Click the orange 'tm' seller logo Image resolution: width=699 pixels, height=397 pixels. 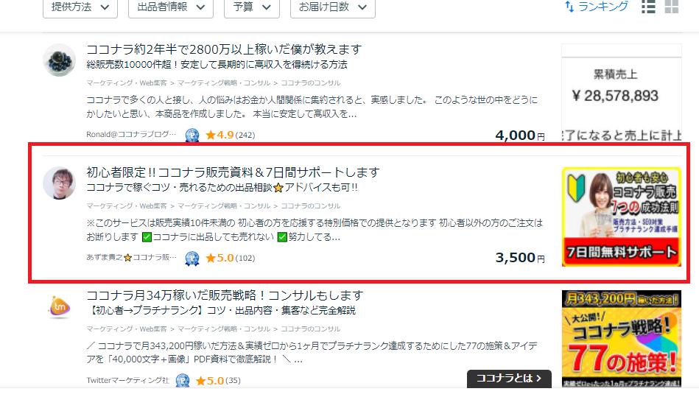(x=59, y=306)
